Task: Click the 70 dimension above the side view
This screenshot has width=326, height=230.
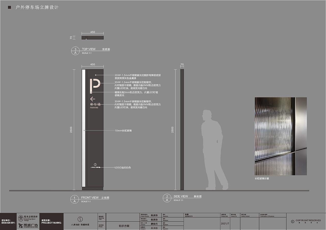Action: click(182, 65)
